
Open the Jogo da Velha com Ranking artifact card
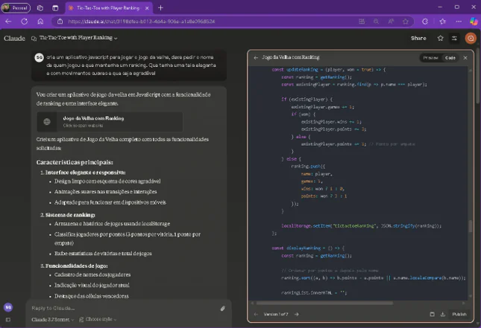click(110, 121)
